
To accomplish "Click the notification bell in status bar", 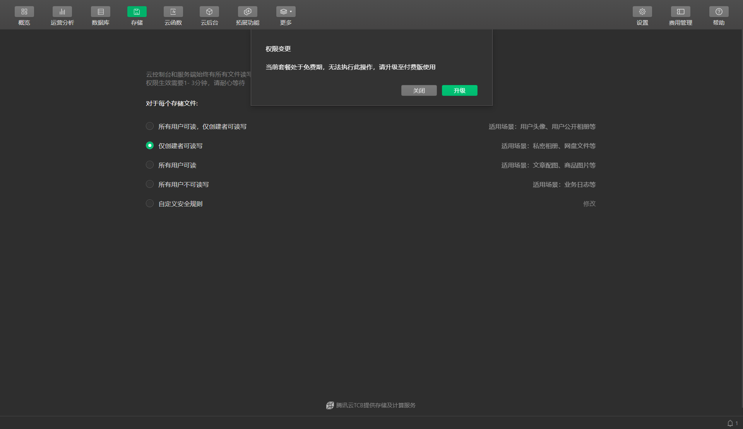I will [730, 423].
